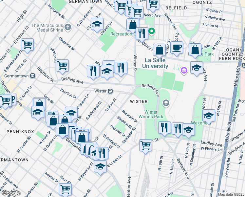245x197 pixels.
Task: Select the Wister station text label
Action: (101, 91)
